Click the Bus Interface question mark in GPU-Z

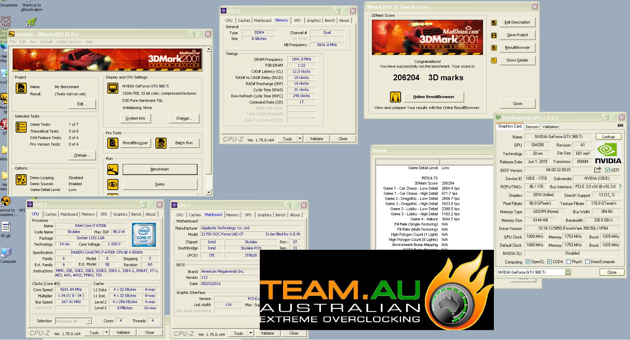click(x=620, y=186)
